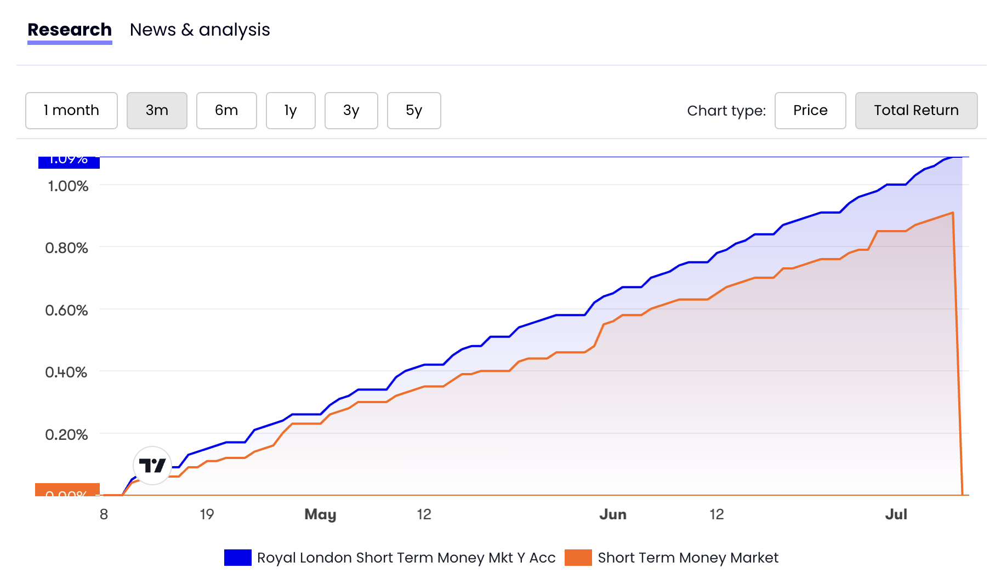
Task: Click the Chart type: label
Action: pos(726,111)
